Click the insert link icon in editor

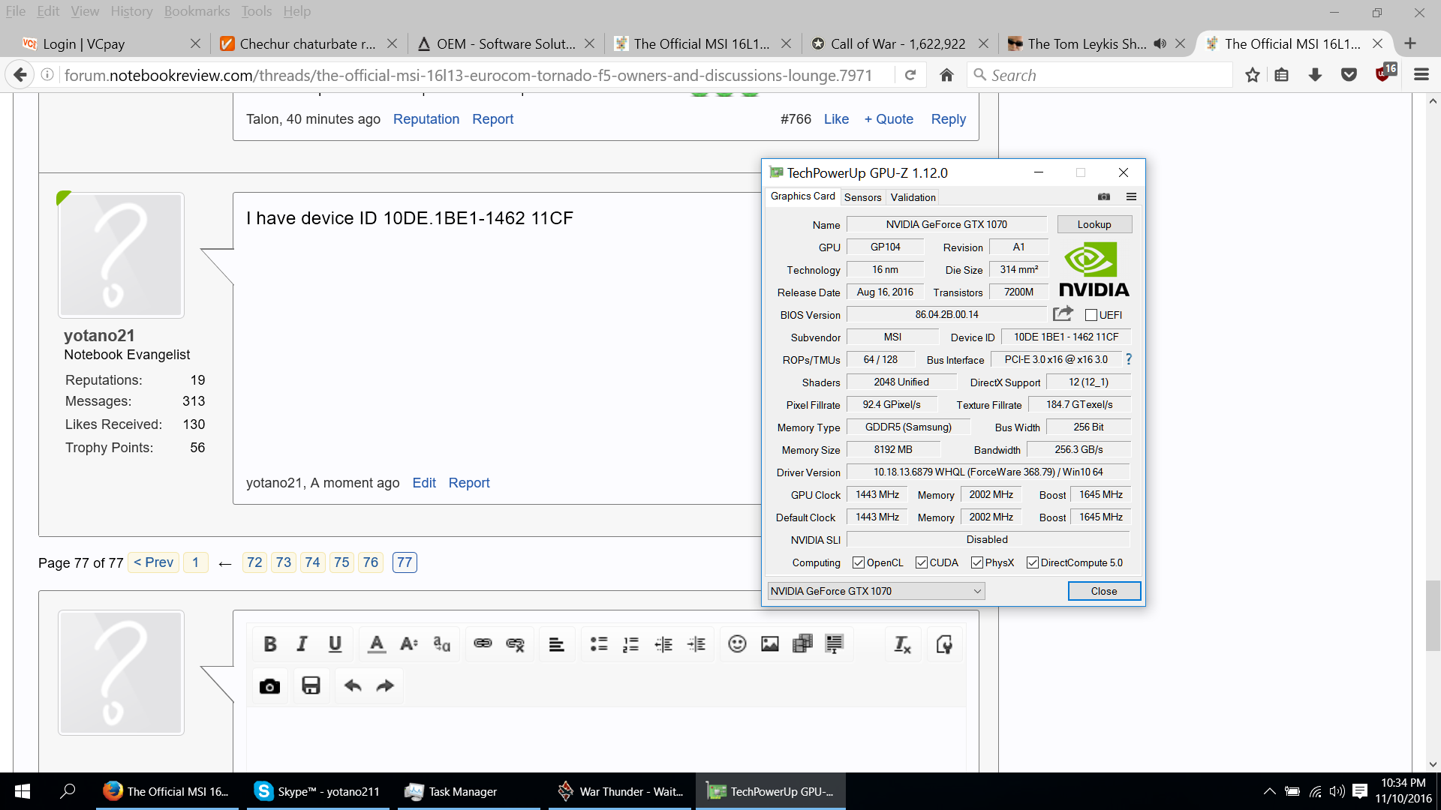tap(483, 643)
